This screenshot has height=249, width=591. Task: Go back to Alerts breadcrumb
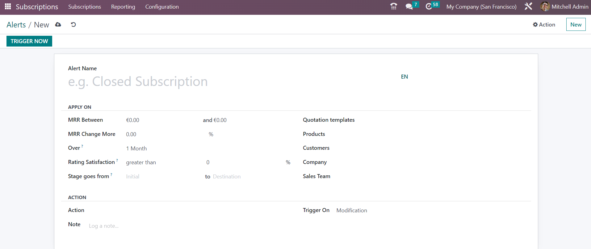(16, 25)
